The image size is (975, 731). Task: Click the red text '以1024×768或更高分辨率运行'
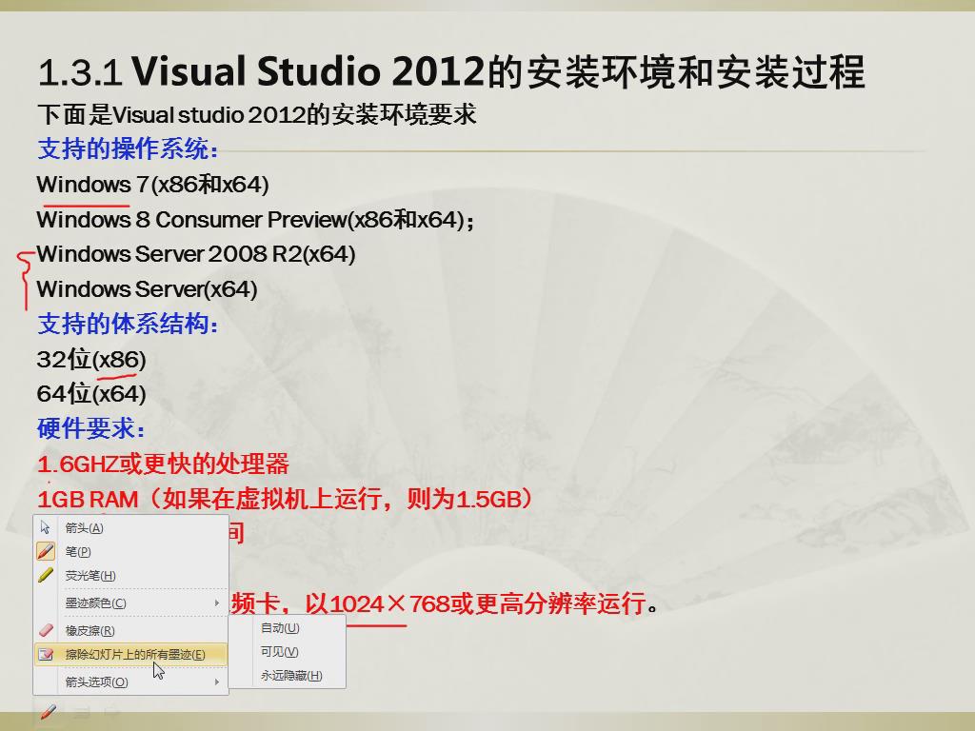[475, 603]
